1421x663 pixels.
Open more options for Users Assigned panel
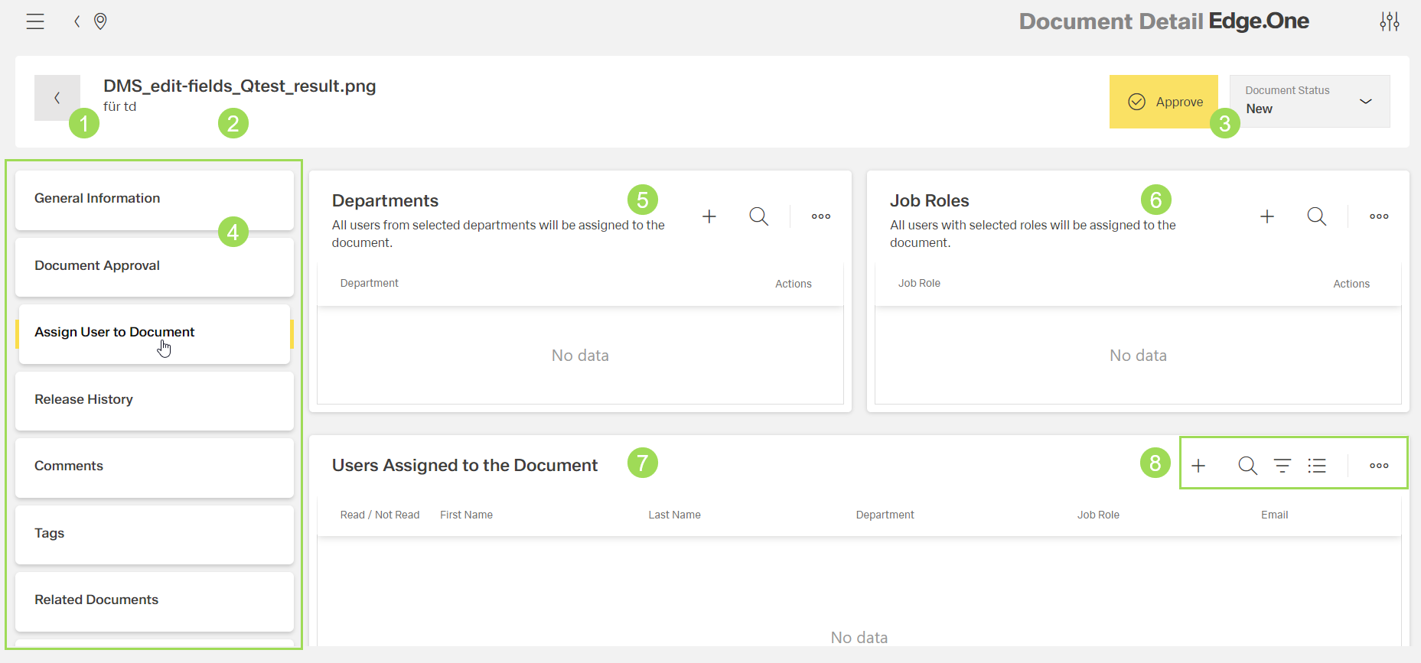[1379, 466]
